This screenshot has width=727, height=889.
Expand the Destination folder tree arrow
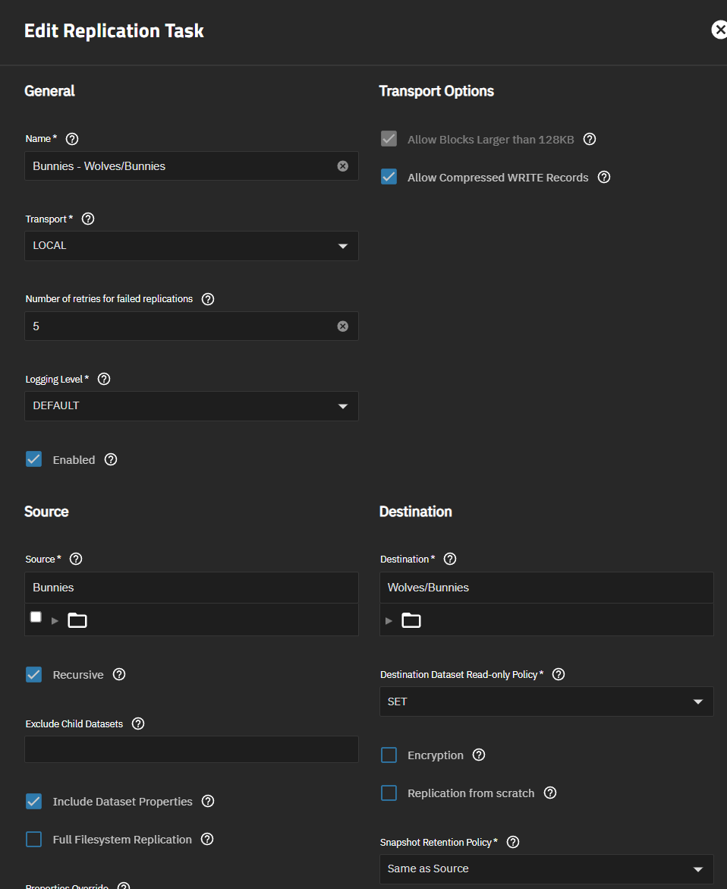(389, 620)
